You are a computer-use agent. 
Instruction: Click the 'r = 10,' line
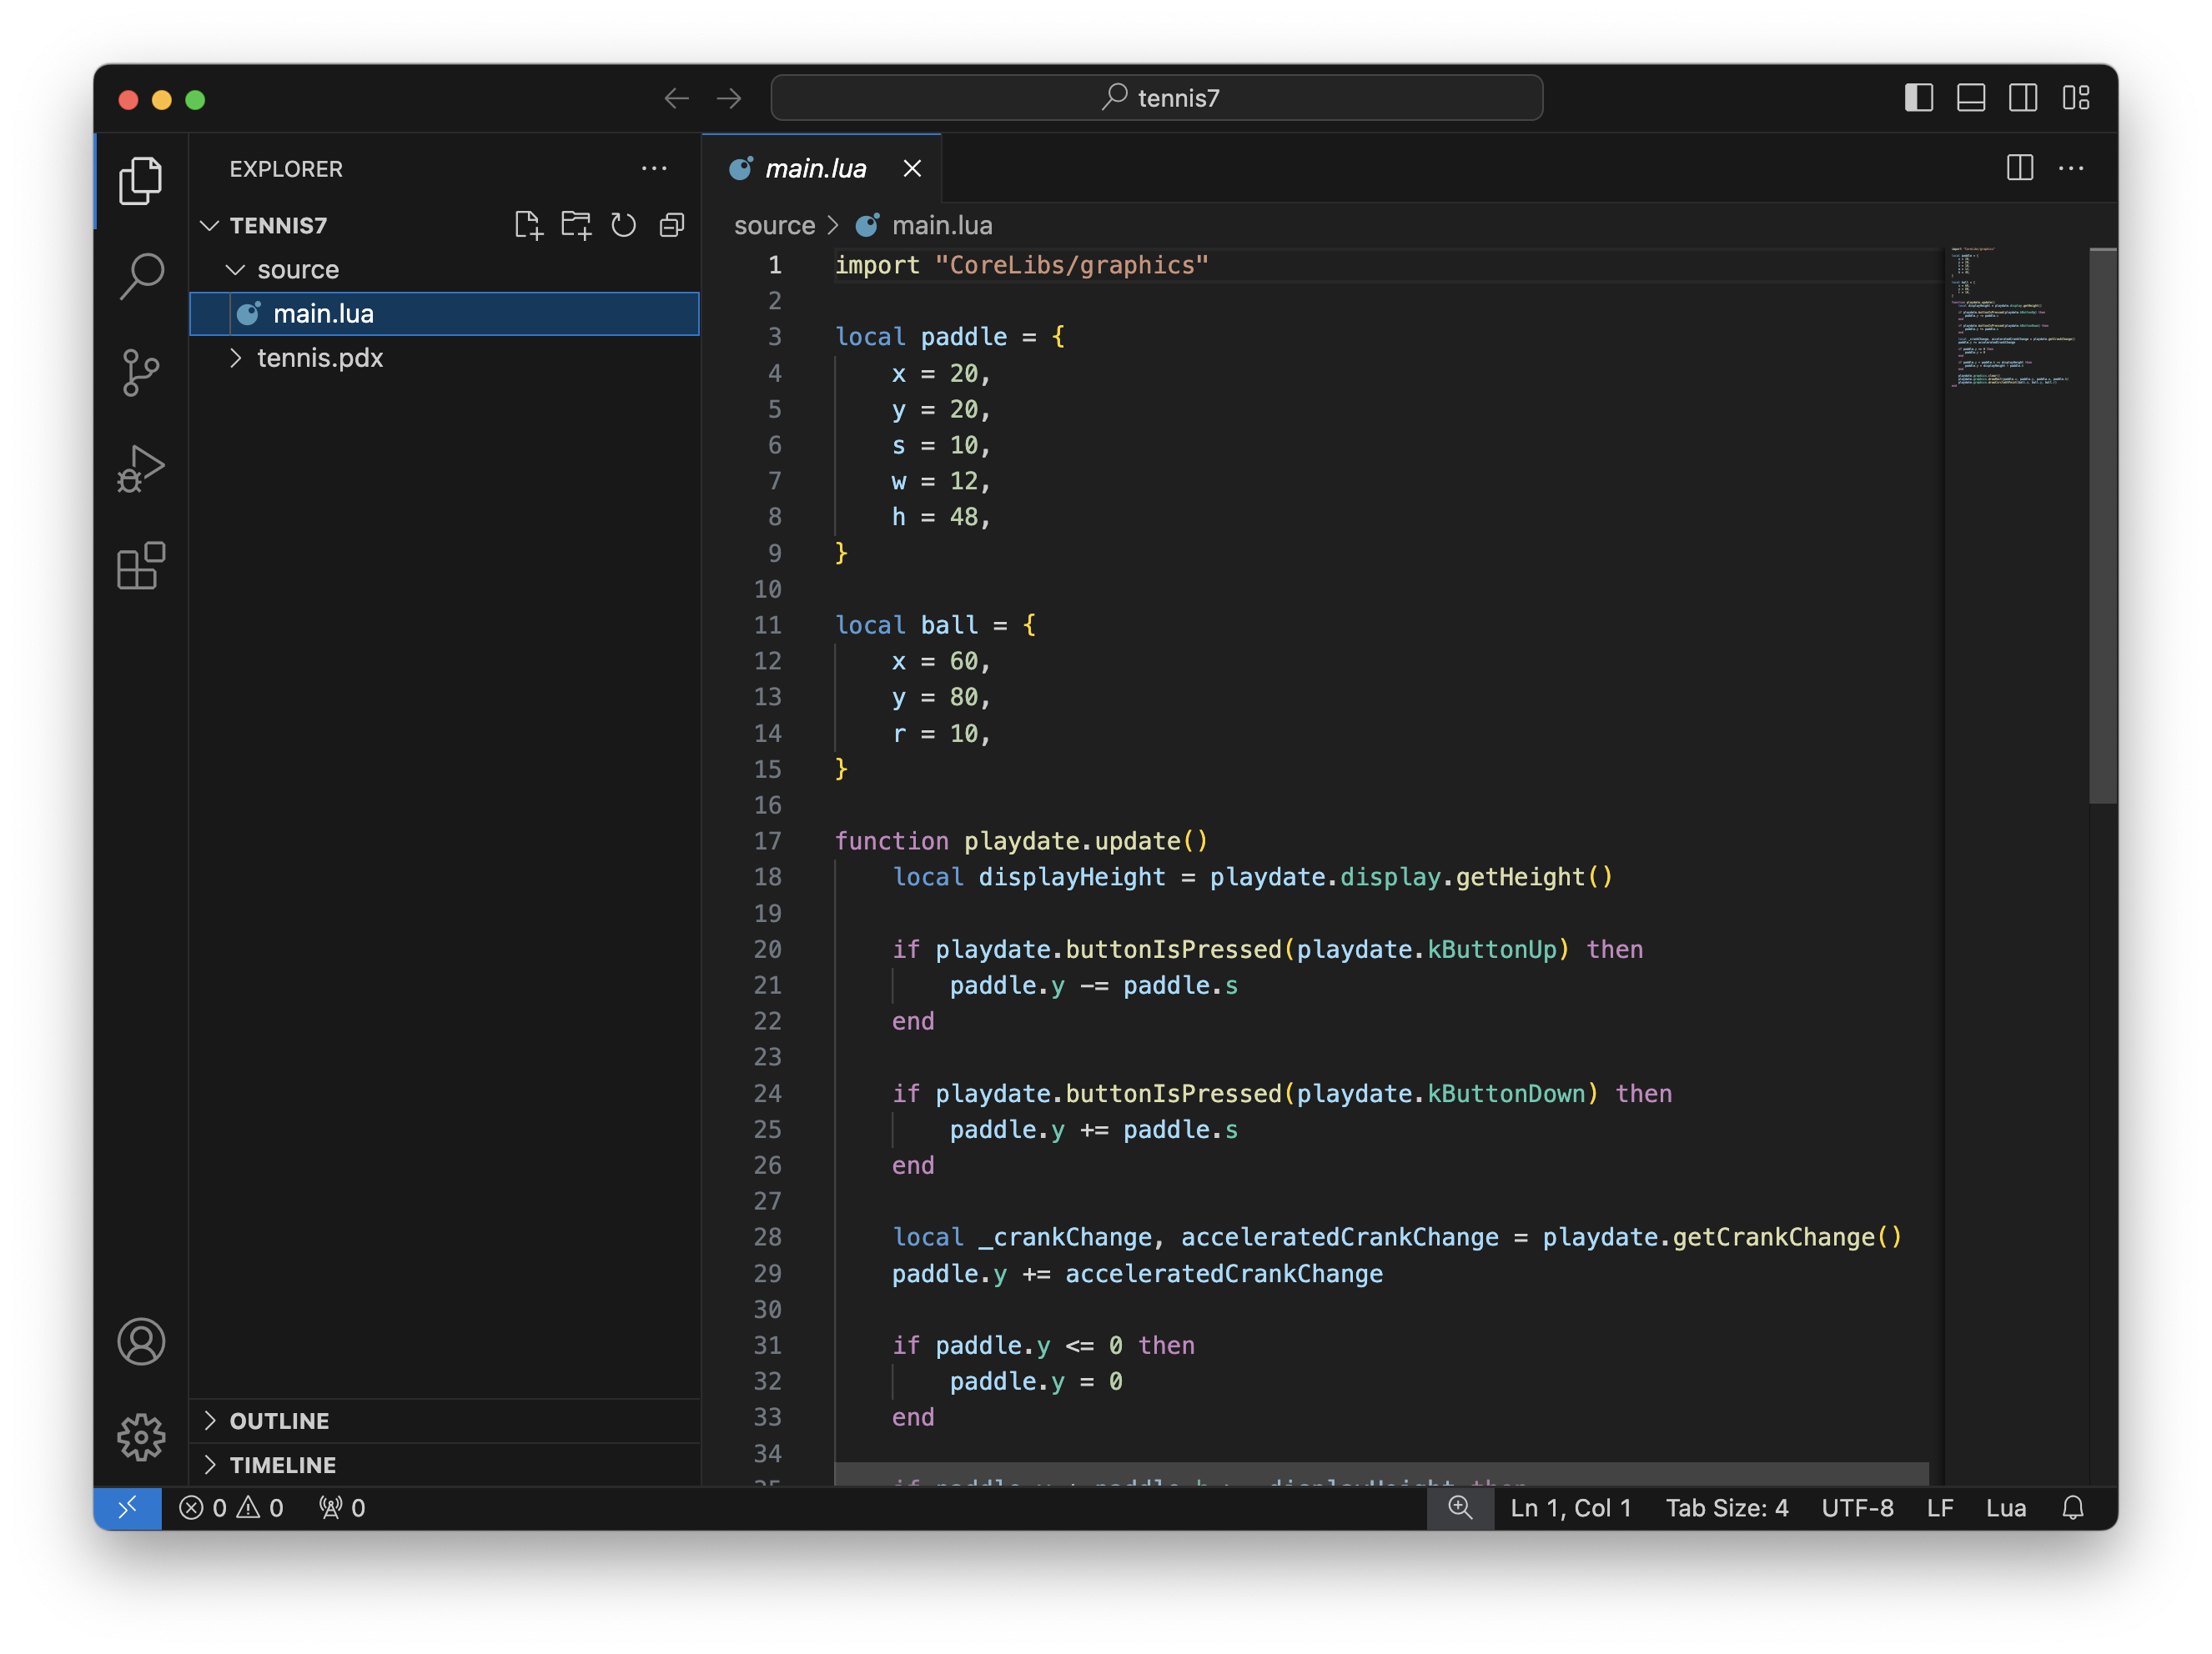click(941, 734)
